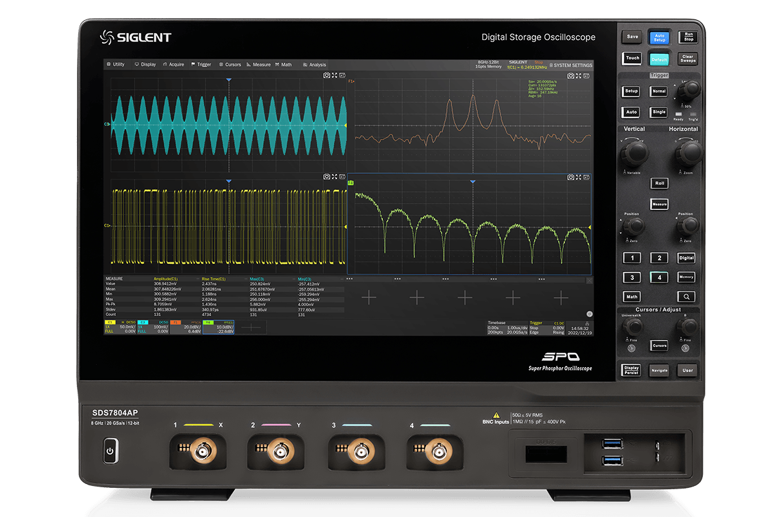The height and width of the screenshot is (517, 776).
Task: Open the F4 math descriptor box
Action: (219, 326)
